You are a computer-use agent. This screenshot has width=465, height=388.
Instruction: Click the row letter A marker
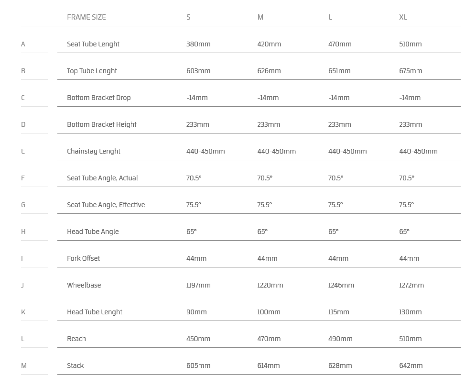pos(23,44)
